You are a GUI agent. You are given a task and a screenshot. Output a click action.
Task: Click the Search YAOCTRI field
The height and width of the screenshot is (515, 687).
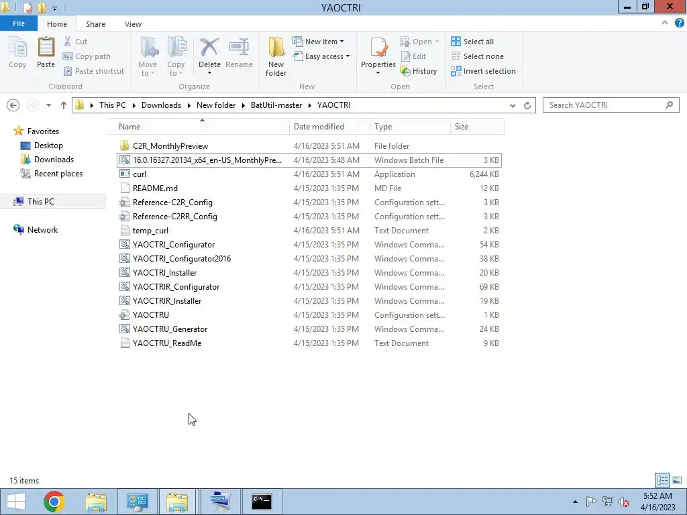coord(611,105)
